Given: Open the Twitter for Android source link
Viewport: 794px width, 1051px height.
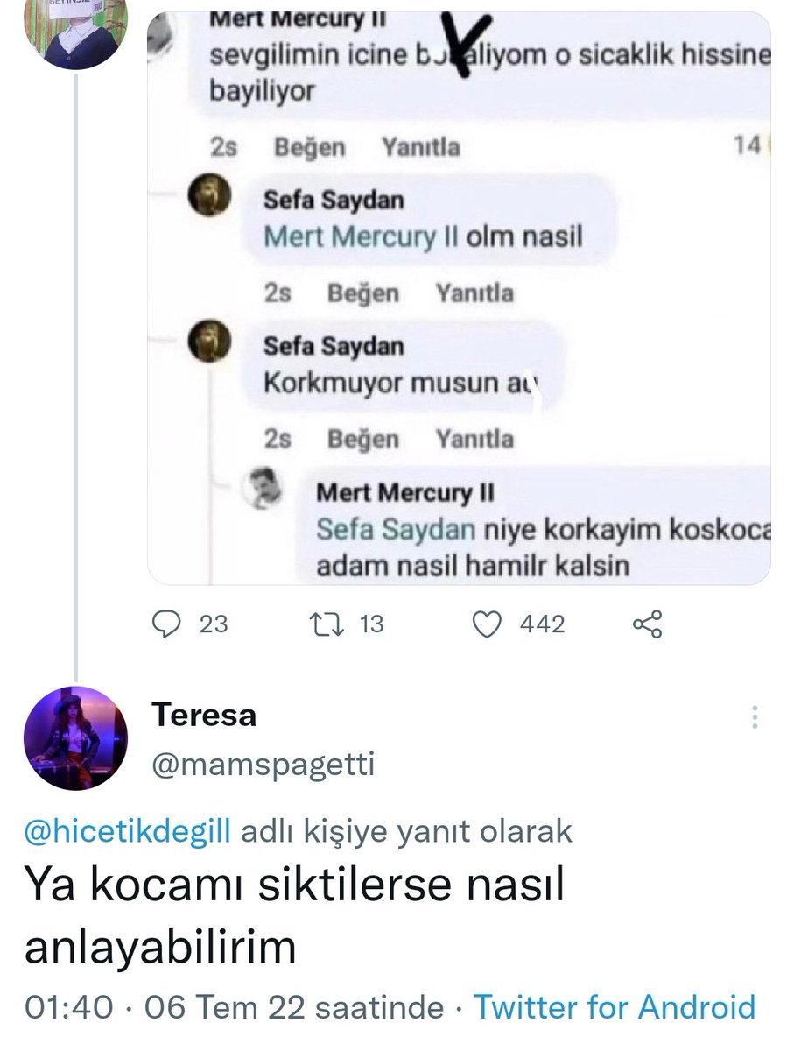Looking at the screenshot, I should pyautogui.click(x=614, y=1007).
